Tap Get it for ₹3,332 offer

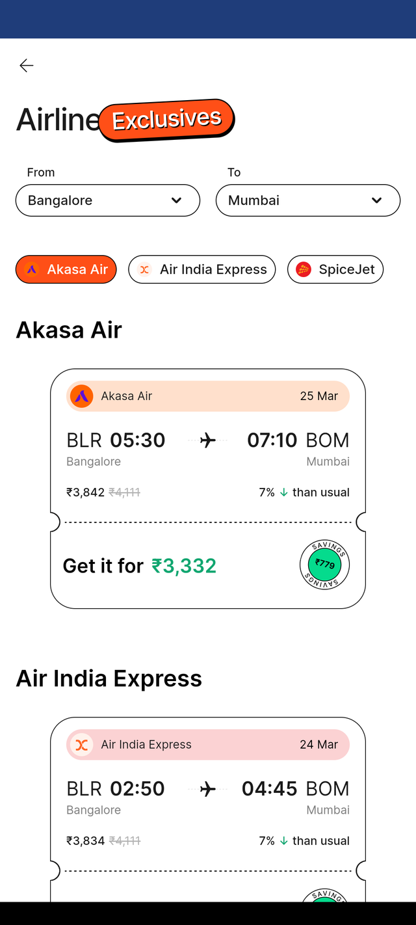click(140, 566)
